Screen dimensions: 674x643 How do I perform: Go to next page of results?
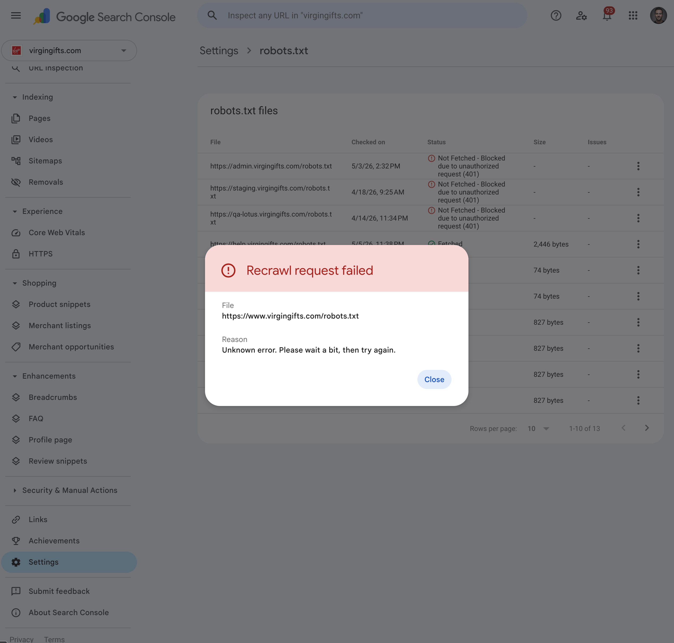[647, 428]
